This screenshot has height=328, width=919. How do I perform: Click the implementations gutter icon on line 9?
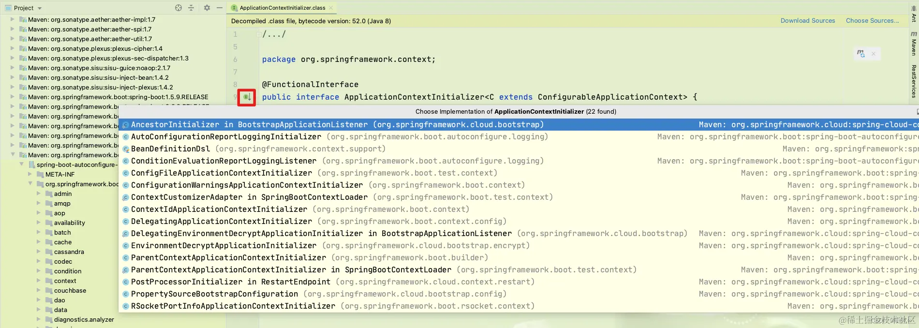point(247,97)
